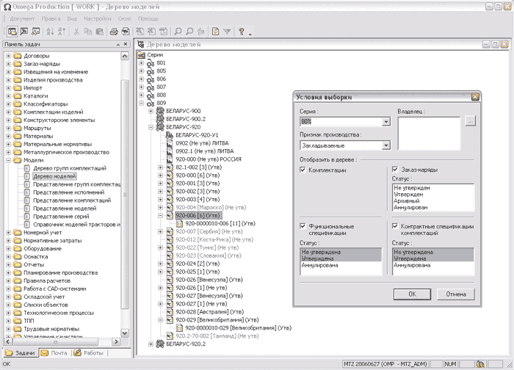This screenshot has width=514, height=370.
Task: Open the toolbar options small arrow
Action: (250, 34)
